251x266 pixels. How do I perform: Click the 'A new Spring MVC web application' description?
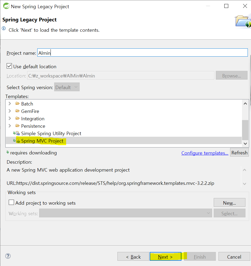68,170
